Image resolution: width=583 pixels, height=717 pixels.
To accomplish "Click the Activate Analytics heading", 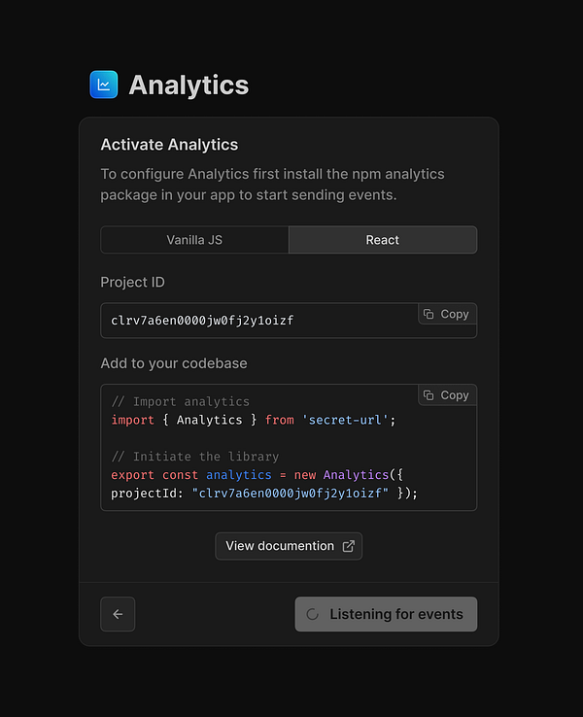I will 169,145.
